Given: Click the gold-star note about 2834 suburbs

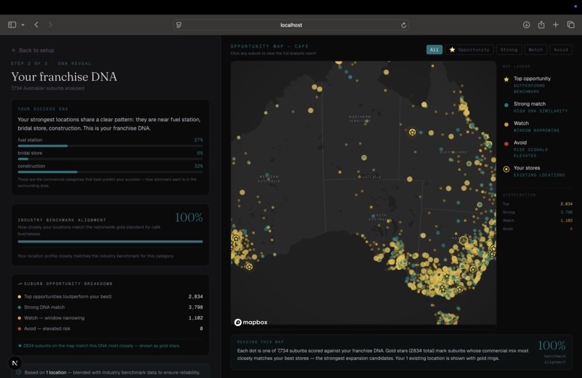Looking at the screenshot, I should [x=99, y=346].
